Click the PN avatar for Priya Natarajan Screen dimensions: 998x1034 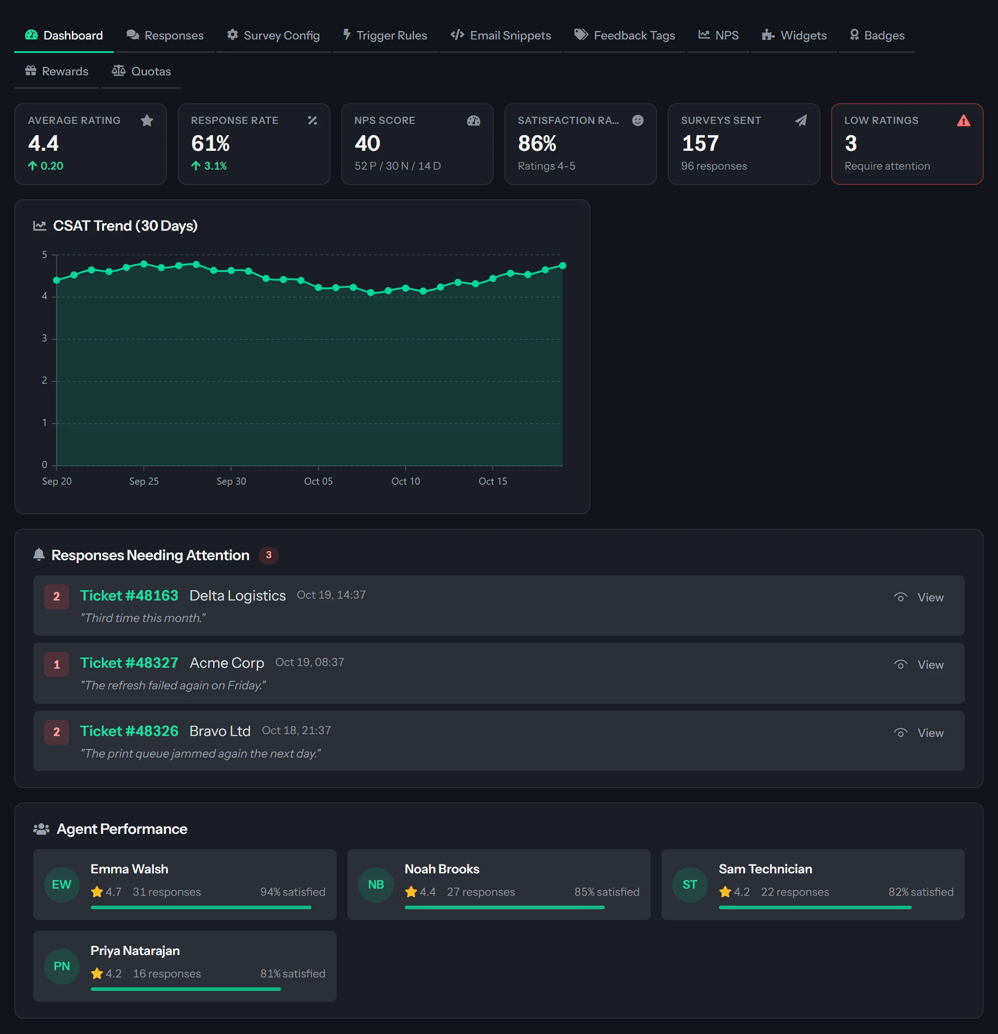pyautogui.click(x=62, y=967)
